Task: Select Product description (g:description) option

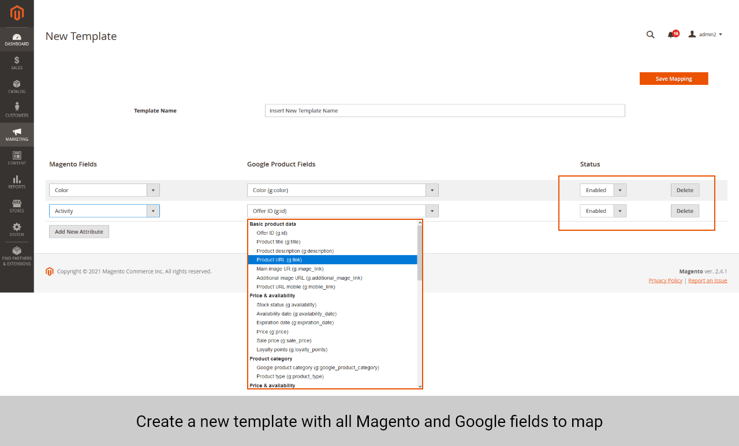Action: click(x=333, y=251)
